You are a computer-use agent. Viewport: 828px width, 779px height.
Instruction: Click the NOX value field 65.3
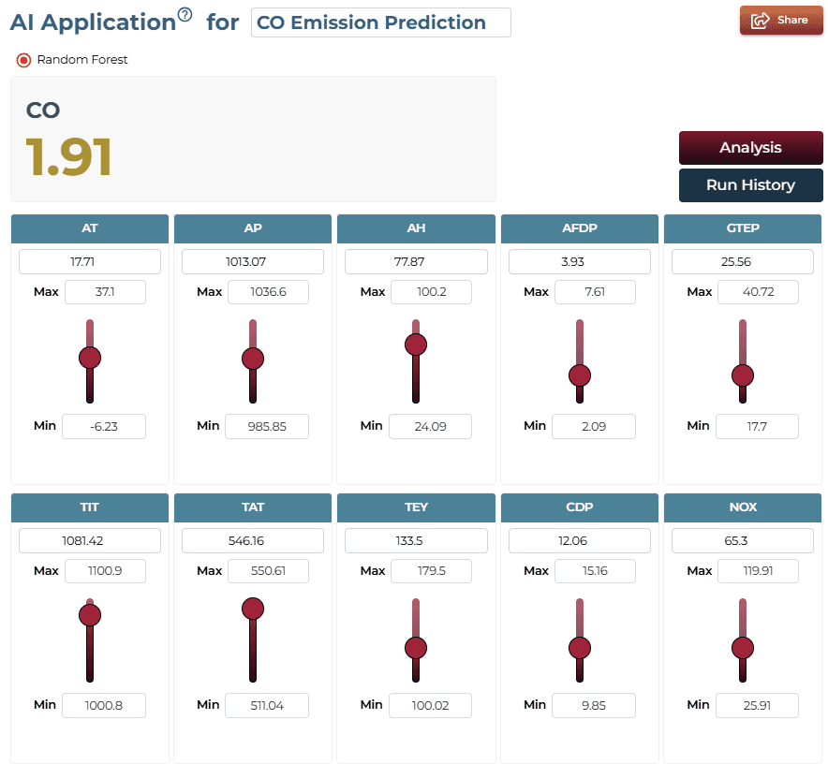pyautogui.click(x=743, y=541)
